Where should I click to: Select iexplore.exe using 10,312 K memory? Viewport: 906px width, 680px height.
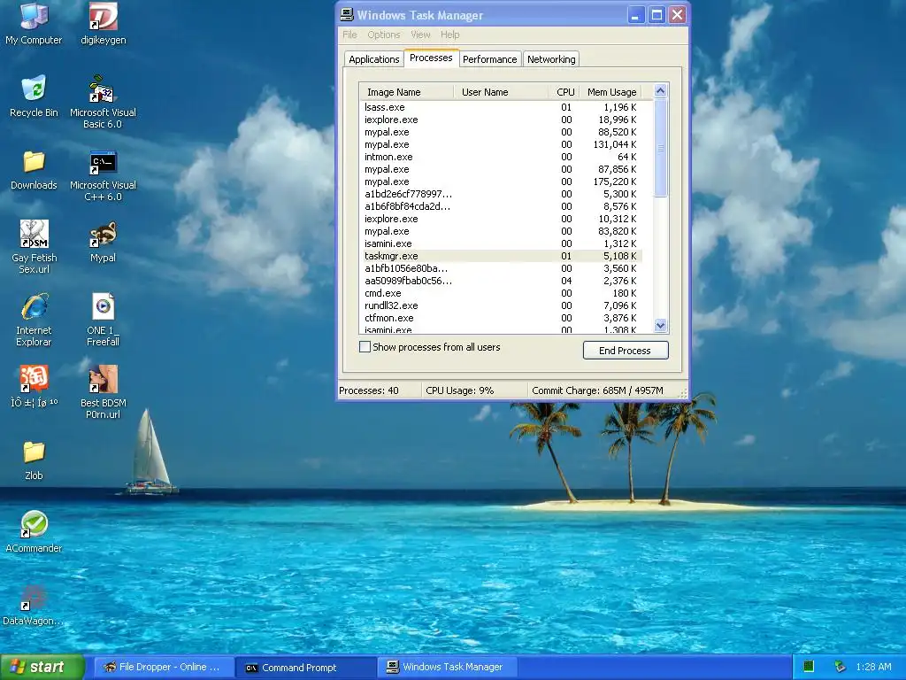(x=501, y=219)
